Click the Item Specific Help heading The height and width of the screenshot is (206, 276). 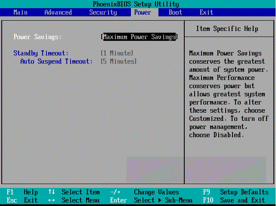pos(227,29)
